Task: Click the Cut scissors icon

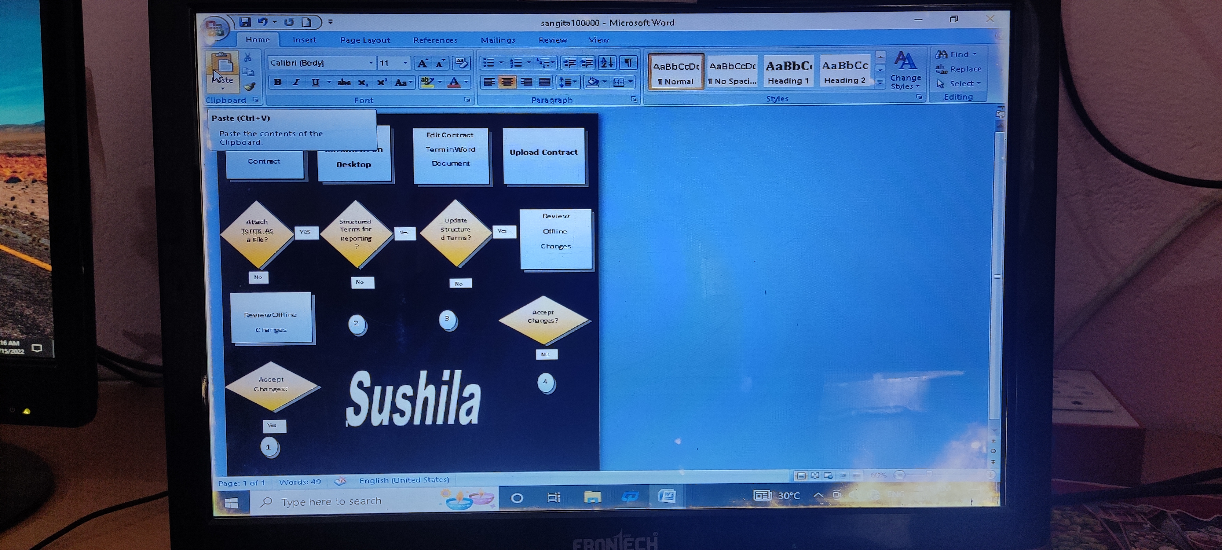Action: (x=248, y=57)
